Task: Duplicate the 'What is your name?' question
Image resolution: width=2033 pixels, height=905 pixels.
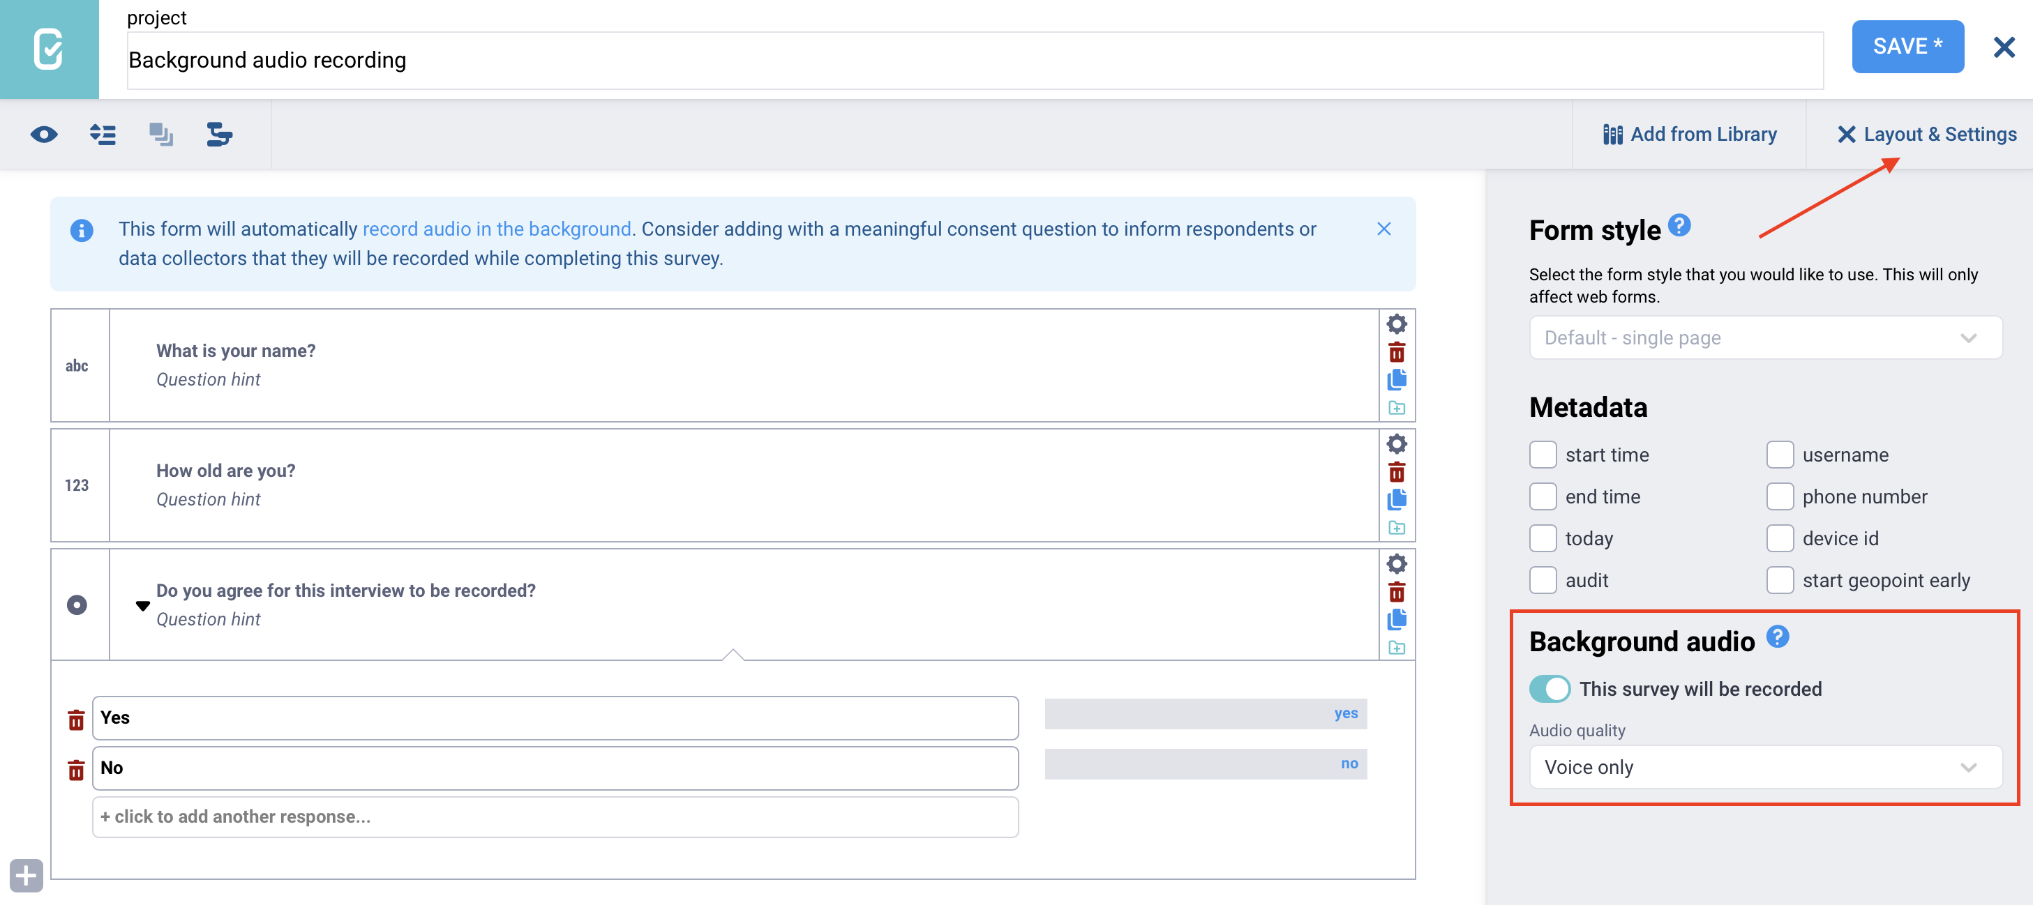Action: [1396, 379]
